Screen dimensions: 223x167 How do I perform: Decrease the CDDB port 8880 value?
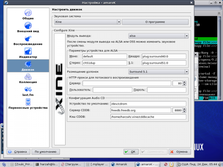[184, 112]
